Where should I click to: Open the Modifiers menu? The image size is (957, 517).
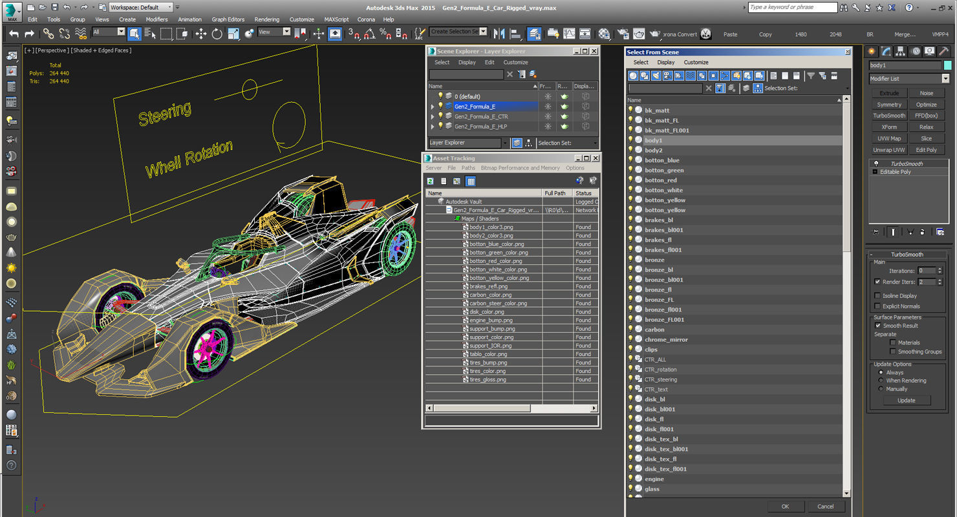[156, 19]
